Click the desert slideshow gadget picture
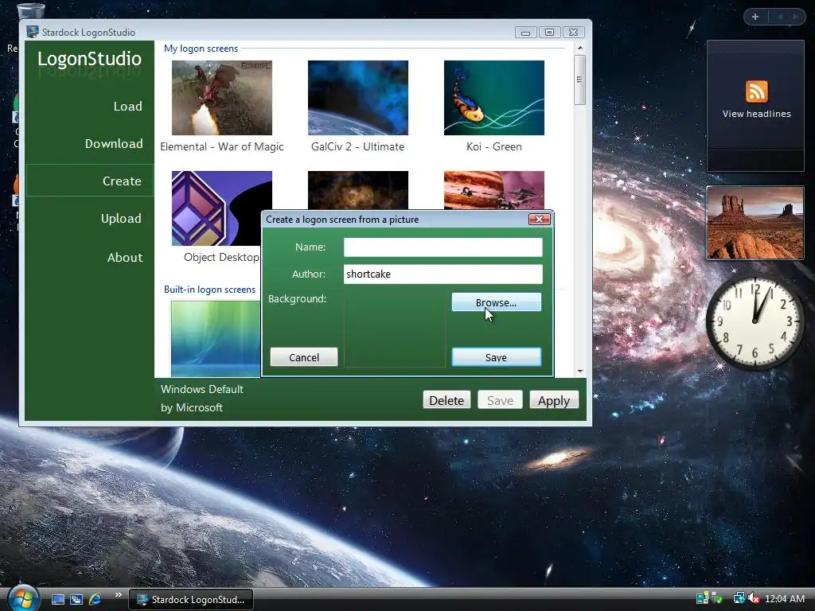The width and height of the screenshot is (815, 611). click(x=755, y=223)
